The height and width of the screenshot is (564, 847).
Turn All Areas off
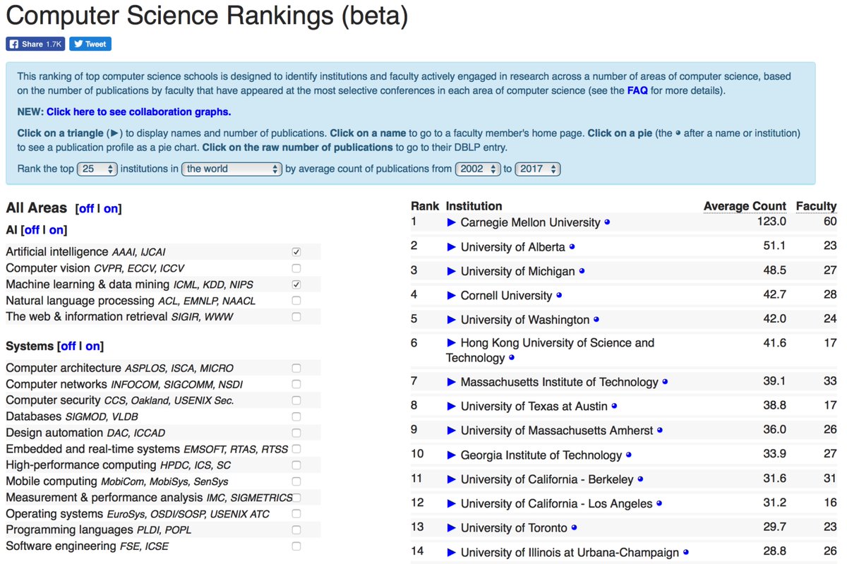tap(86, 209)
